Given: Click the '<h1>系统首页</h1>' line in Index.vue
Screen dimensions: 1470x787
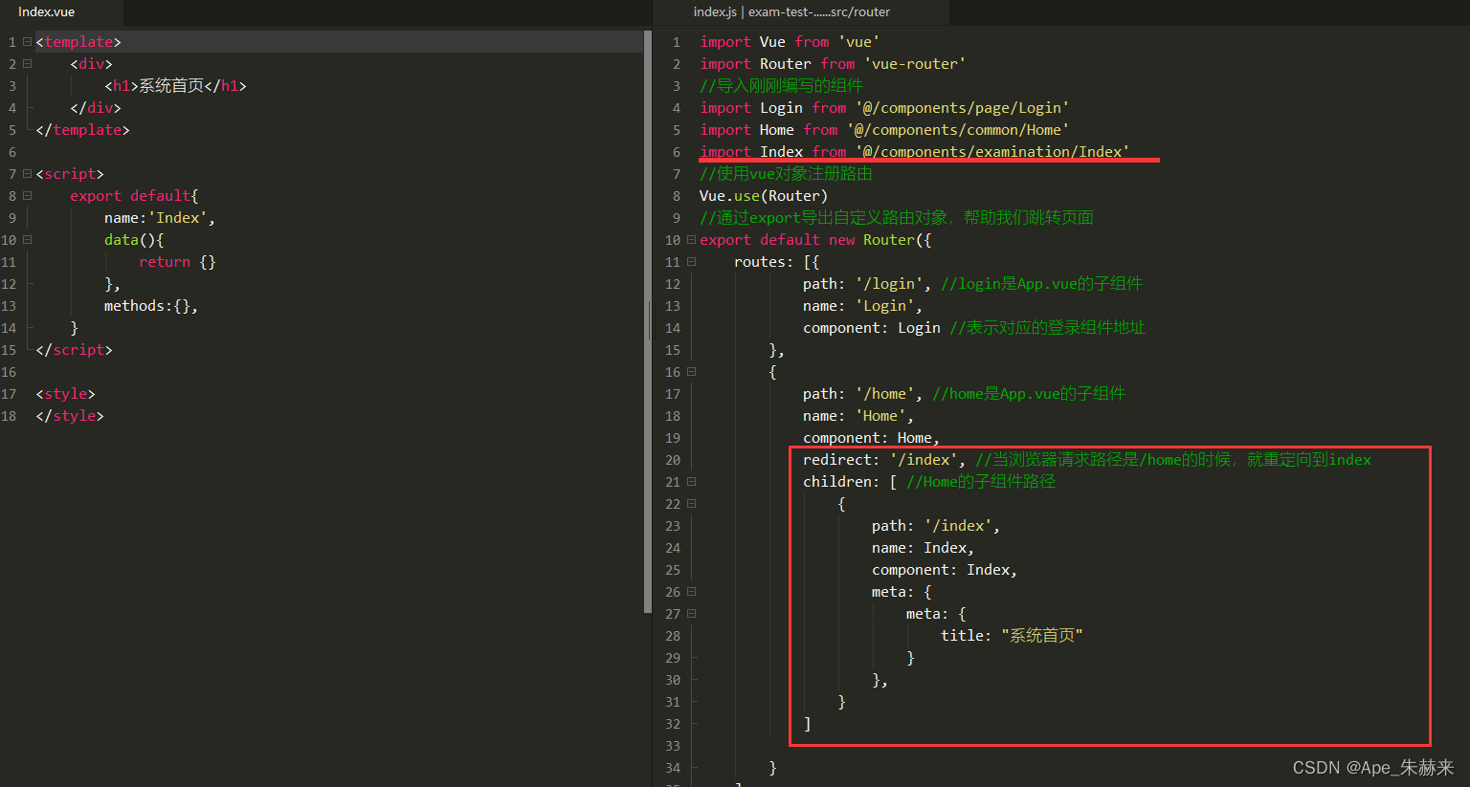Looking at the screenshot, I should [x=175, y=86].
